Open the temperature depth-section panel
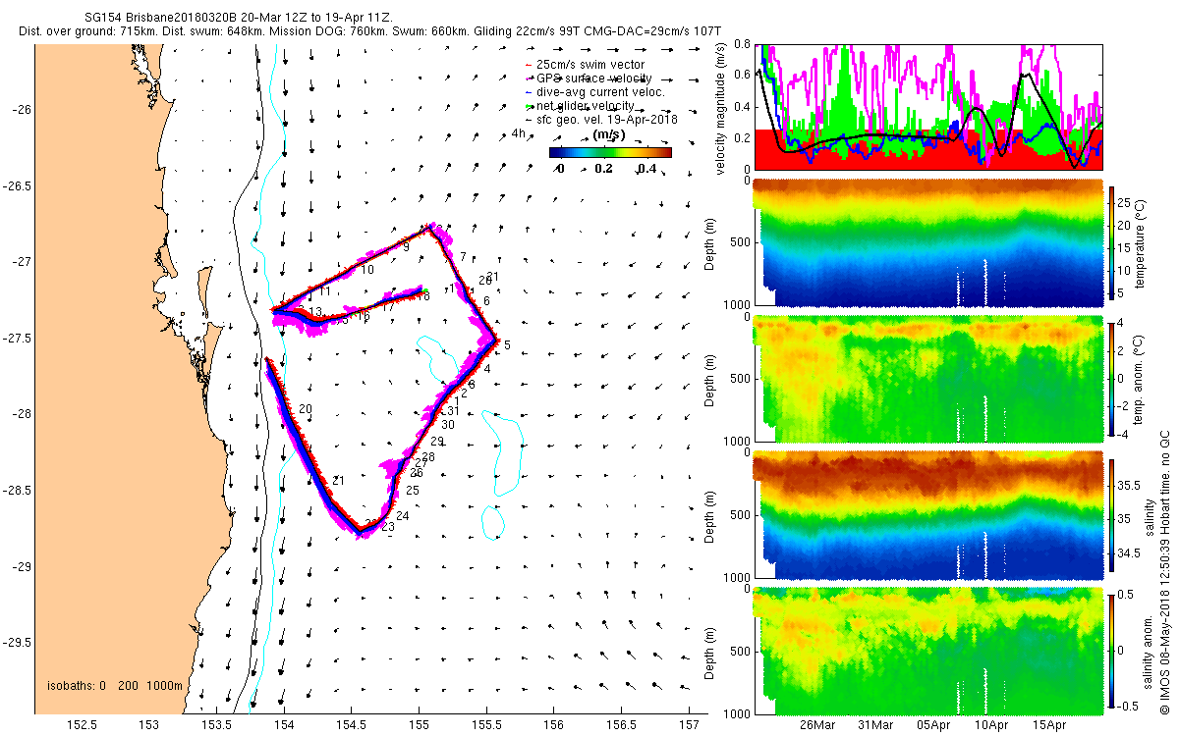1179x736 pixels. click(926, 243)
